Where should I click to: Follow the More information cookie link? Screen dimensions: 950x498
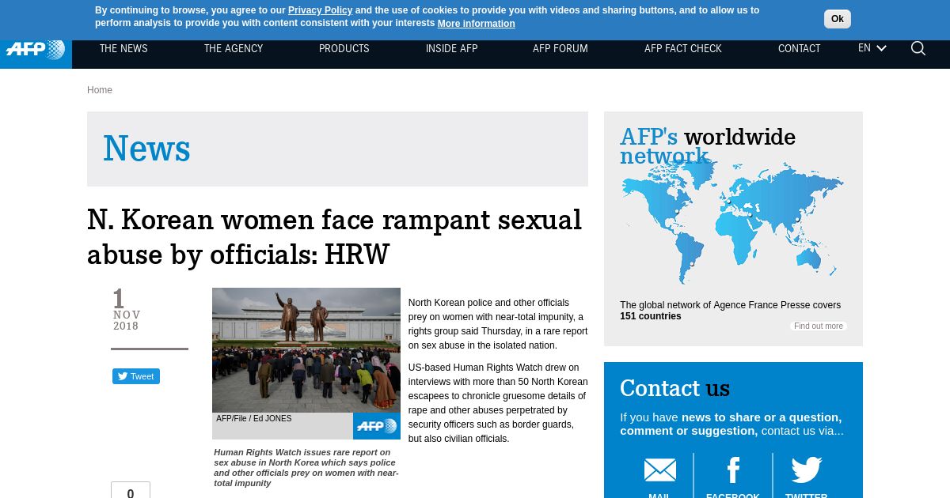pyautogui.click(x=476, y=24)
